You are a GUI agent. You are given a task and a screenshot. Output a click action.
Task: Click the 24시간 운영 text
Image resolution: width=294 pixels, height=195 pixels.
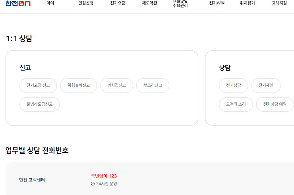[x=106, y=184]
